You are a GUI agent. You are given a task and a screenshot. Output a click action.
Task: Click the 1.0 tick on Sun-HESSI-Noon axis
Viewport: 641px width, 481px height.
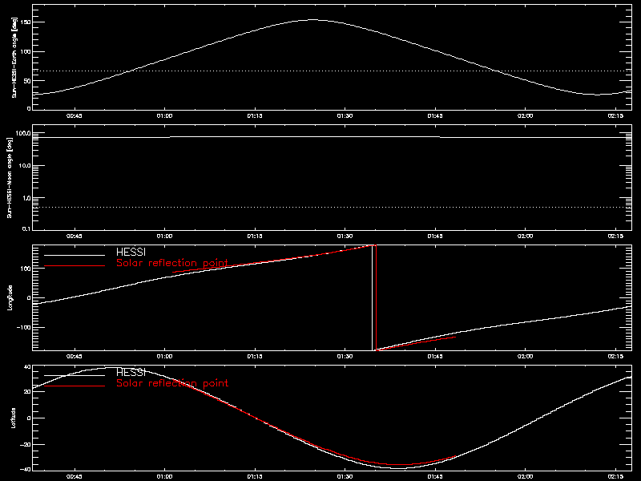coord(26,198)
